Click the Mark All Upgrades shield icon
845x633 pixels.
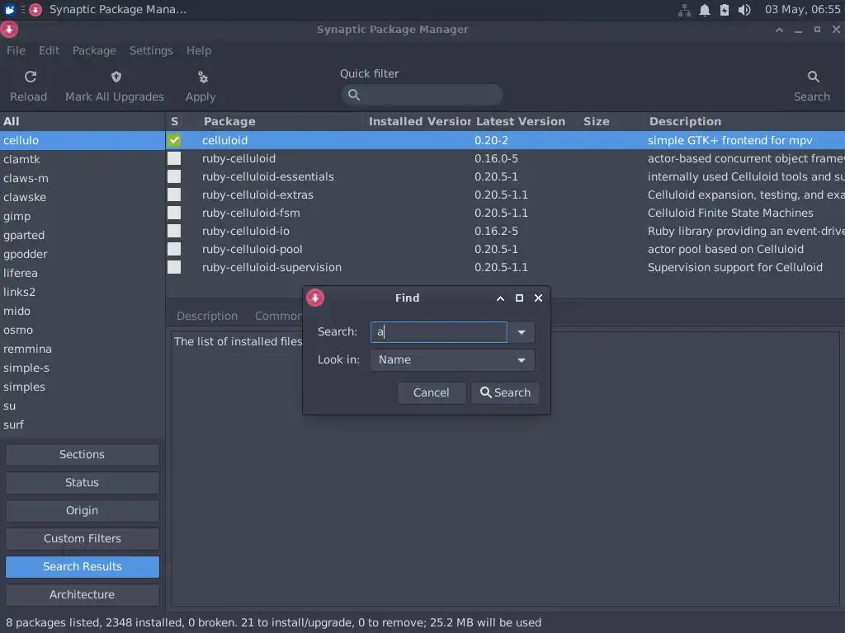point(116,77)
